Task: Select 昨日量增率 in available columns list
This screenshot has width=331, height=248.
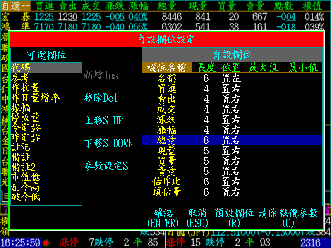Action: pyautogui.click(x=36, y=98)
